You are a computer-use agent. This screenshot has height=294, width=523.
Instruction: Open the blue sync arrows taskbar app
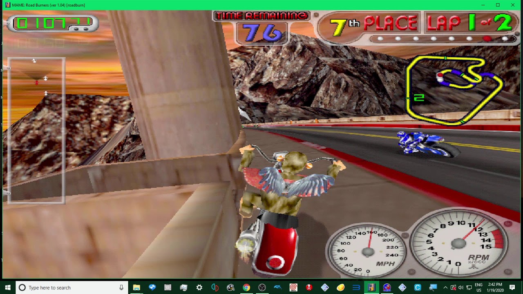[152, 287]
